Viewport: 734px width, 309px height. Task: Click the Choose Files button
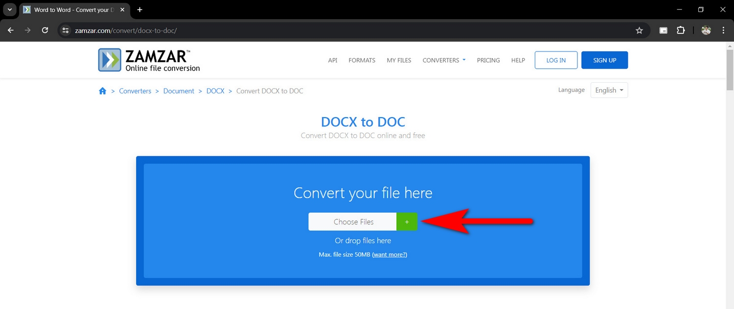click(x=353, y=222)
